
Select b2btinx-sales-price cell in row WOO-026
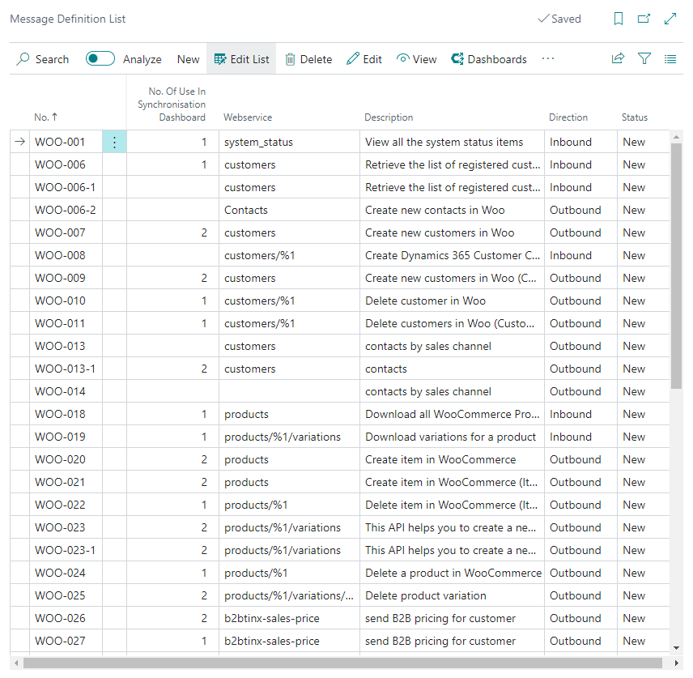click(290, 618)
